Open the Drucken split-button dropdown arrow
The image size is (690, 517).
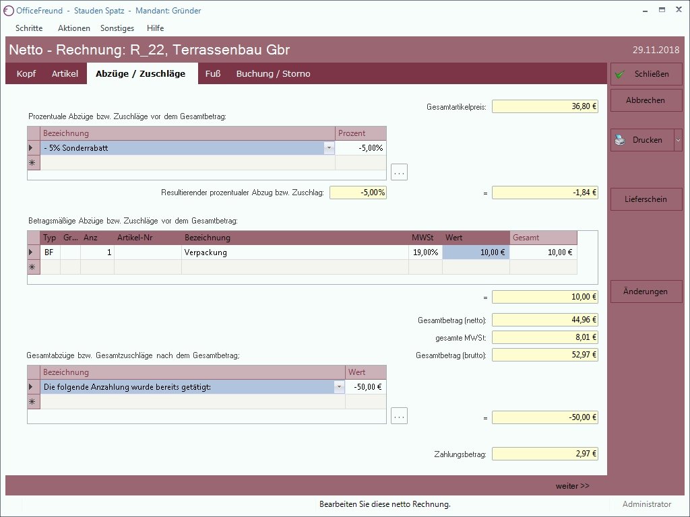[678, 140]
